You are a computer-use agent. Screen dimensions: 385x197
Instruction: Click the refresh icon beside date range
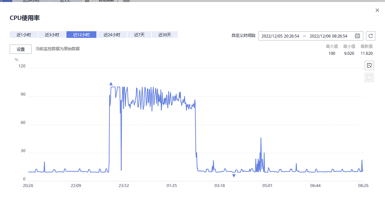click(371, 36)
